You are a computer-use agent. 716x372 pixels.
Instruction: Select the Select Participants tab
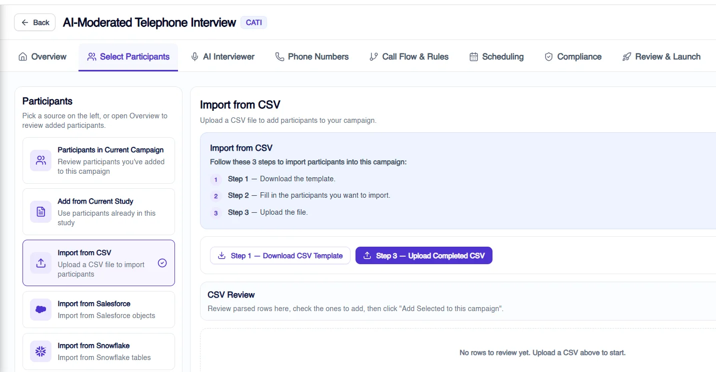128,56
